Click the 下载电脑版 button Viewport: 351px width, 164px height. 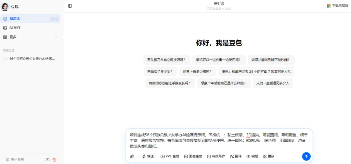(338, 6)
